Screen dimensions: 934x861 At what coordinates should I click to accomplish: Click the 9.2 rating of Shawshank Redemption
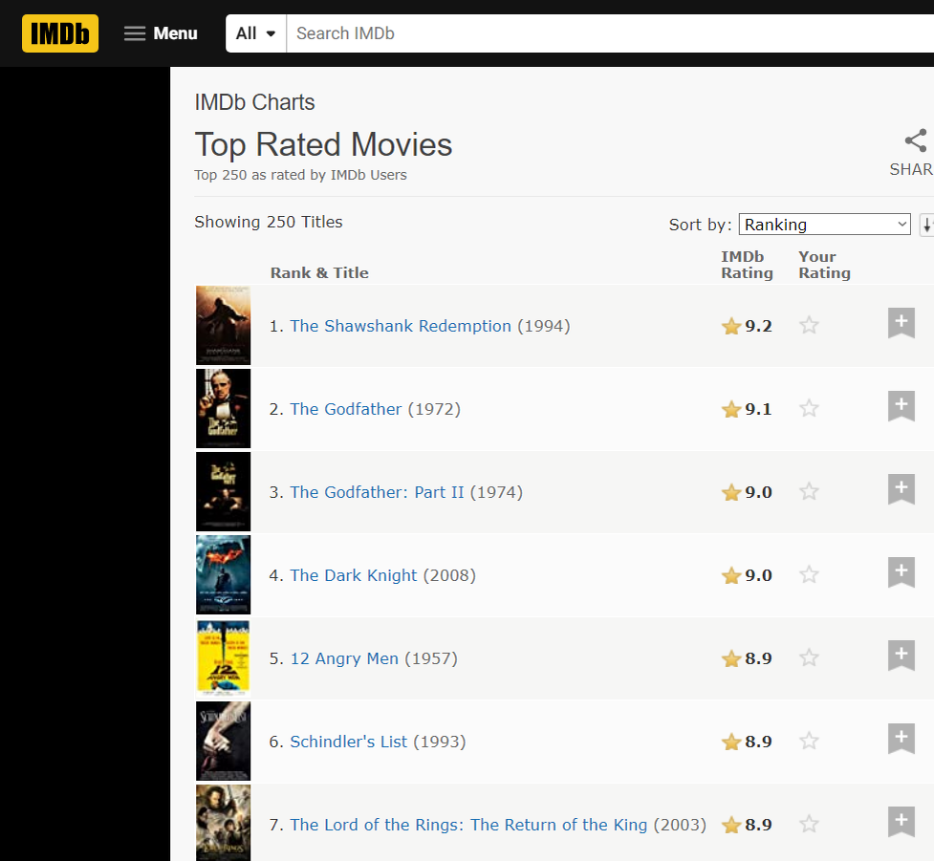pyautogui.click(x=758, y=326)
